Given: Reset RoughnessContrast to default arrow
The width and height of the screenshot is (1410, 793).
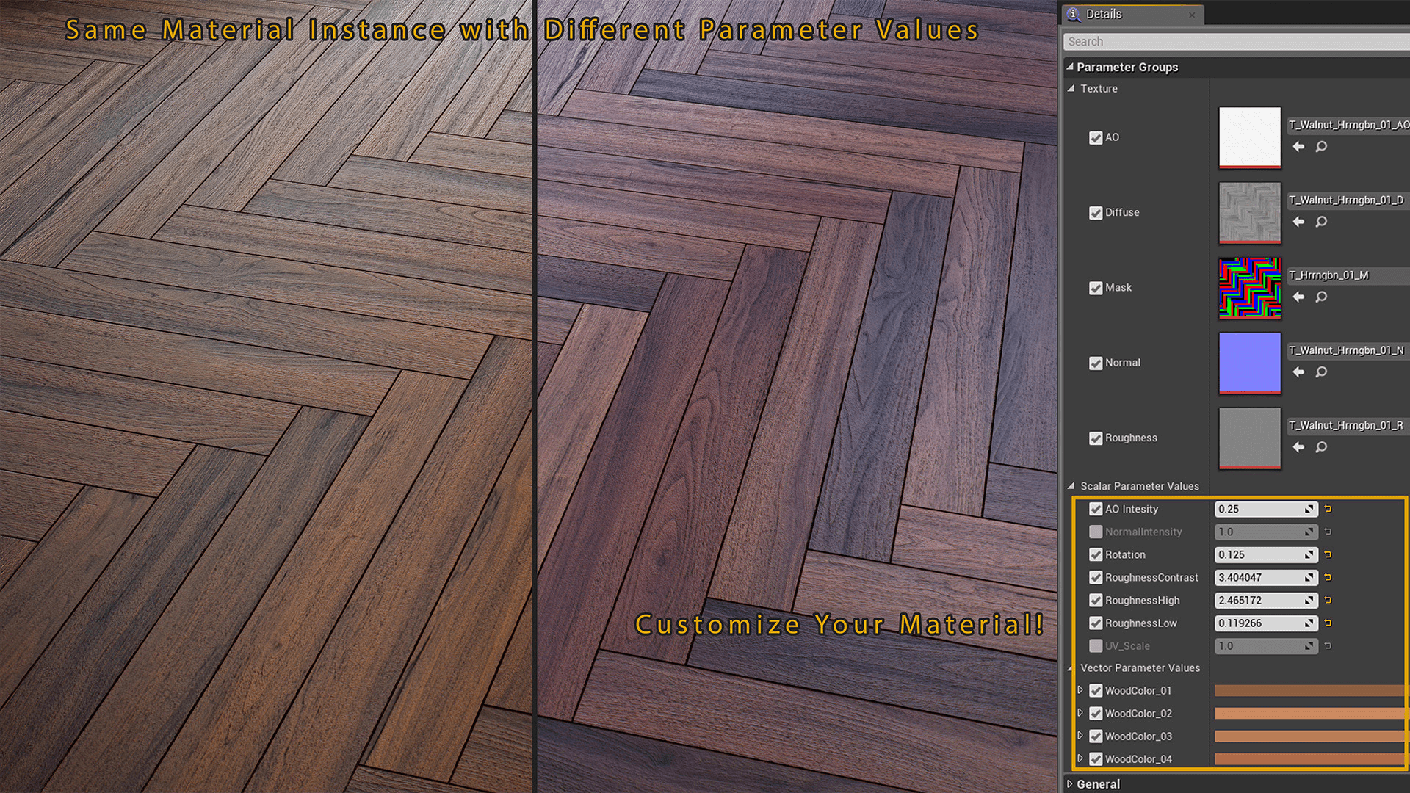Looking at the screenshot, I should [1328, 577].
